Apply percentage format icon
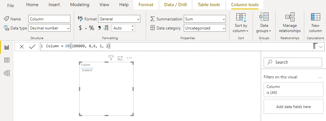The height and width of the screenshot is (121, 326). click(92, 28)
